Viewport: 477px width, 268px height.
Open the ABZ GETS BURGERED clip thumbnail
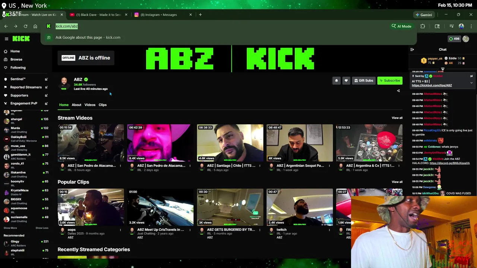coord(230,207)
